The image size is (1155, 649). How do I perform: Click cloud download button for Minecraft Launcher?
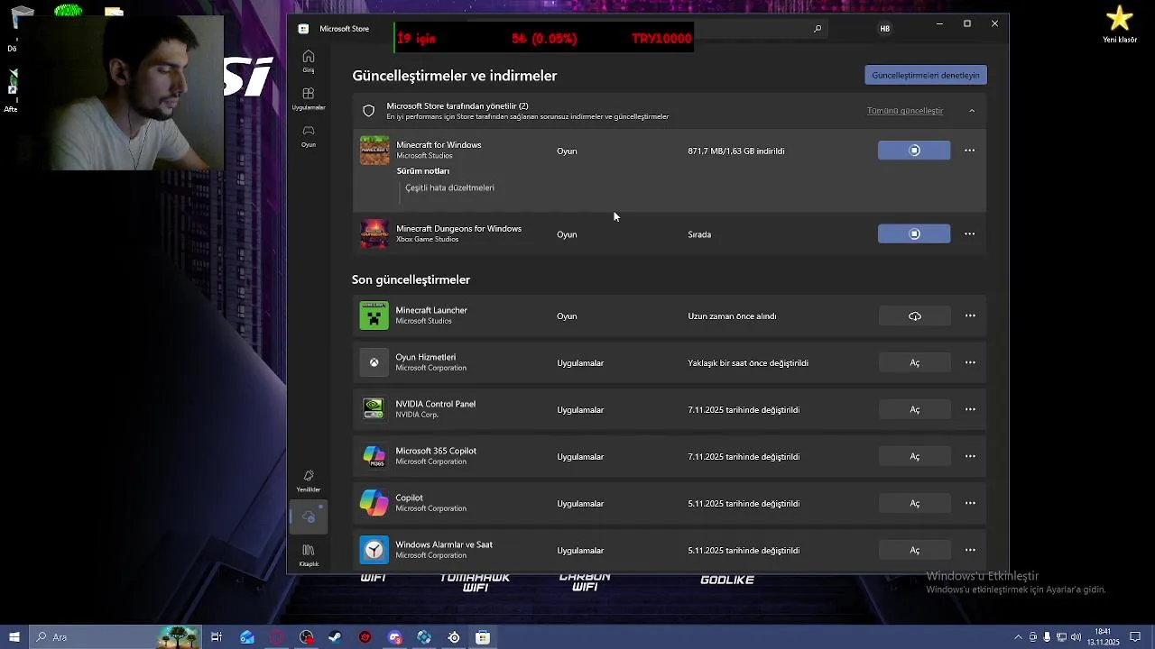(915, 316)
